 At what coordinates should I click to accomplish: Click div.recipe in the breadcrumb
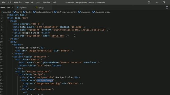point(86,12)
